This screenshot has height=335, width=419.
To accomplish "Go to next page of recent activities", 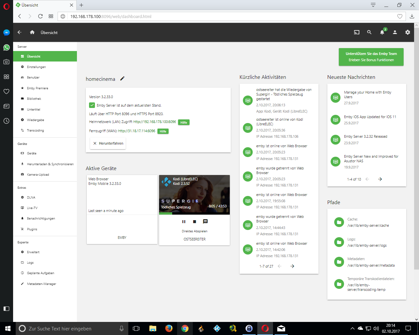I will tap(292, 266).
